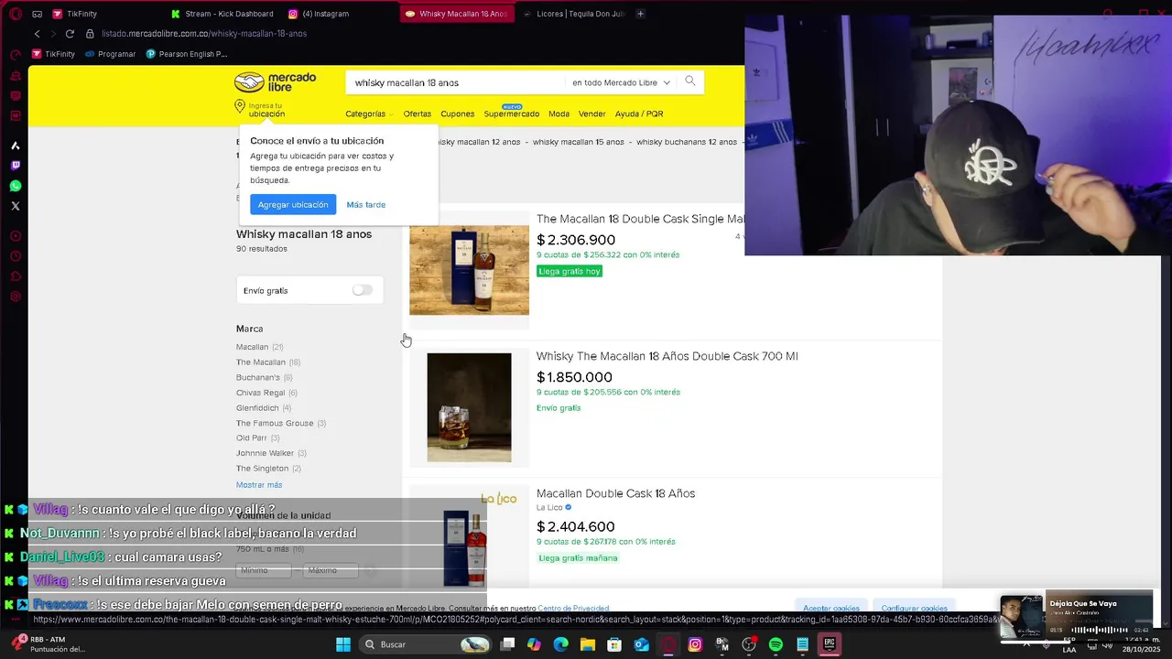Switch to Opera GX on the taskbar
1172x659 pixels.
coord(668,644)
